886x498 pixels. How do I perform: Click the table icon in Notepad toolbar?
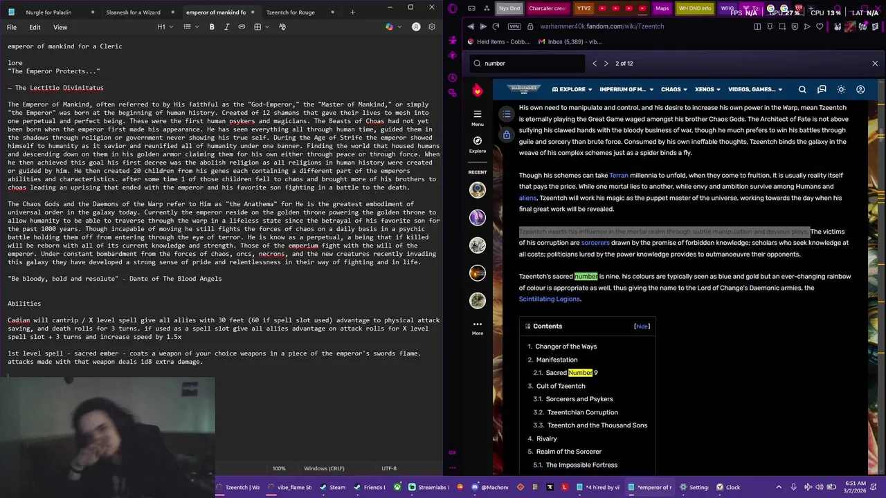click(x=257, y=27)
